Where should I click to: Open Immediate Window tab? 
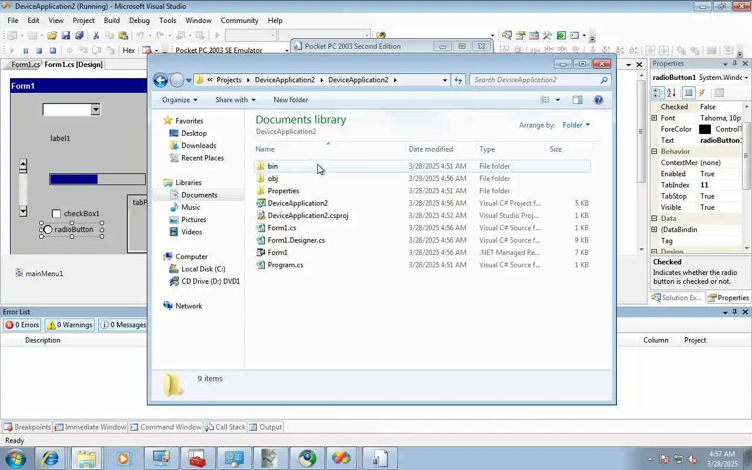(x=90, y=427)
